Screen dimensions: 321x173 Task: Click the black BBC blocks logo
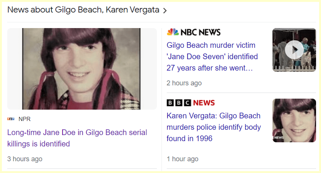(179, 103)
